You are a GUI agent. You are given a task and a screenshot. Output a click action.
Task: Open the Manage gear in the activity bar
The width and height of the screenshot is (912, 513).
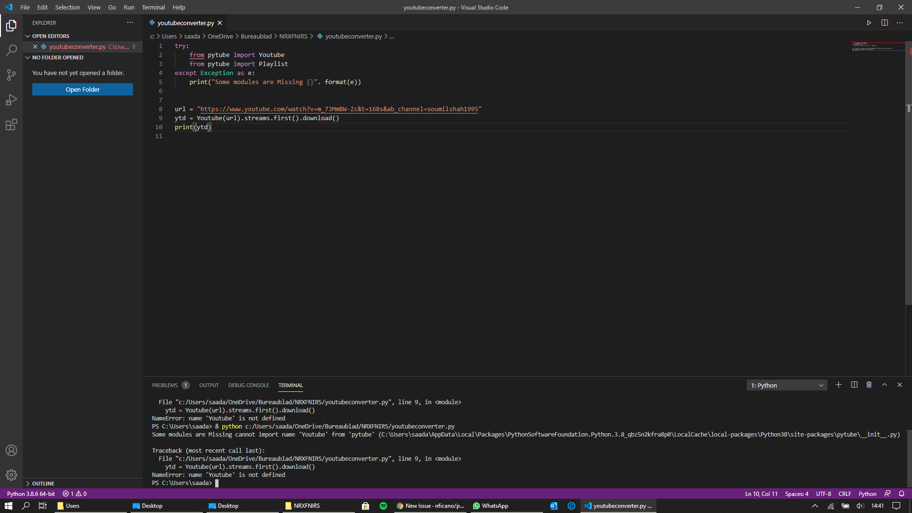(11, 475)
